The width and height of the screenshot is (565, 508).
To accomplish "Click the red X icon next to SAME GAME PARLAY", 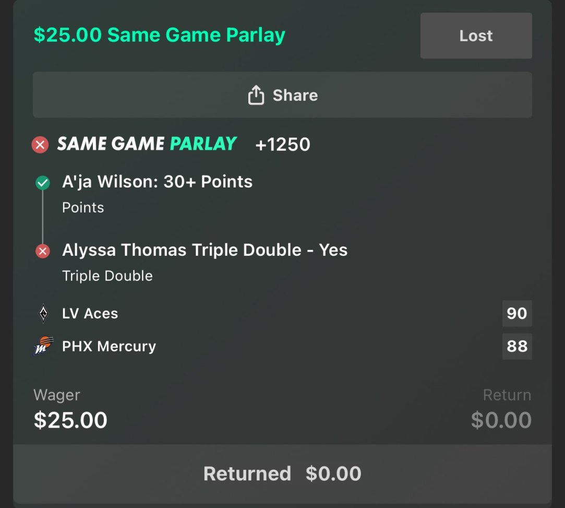I will coord(40,145).
